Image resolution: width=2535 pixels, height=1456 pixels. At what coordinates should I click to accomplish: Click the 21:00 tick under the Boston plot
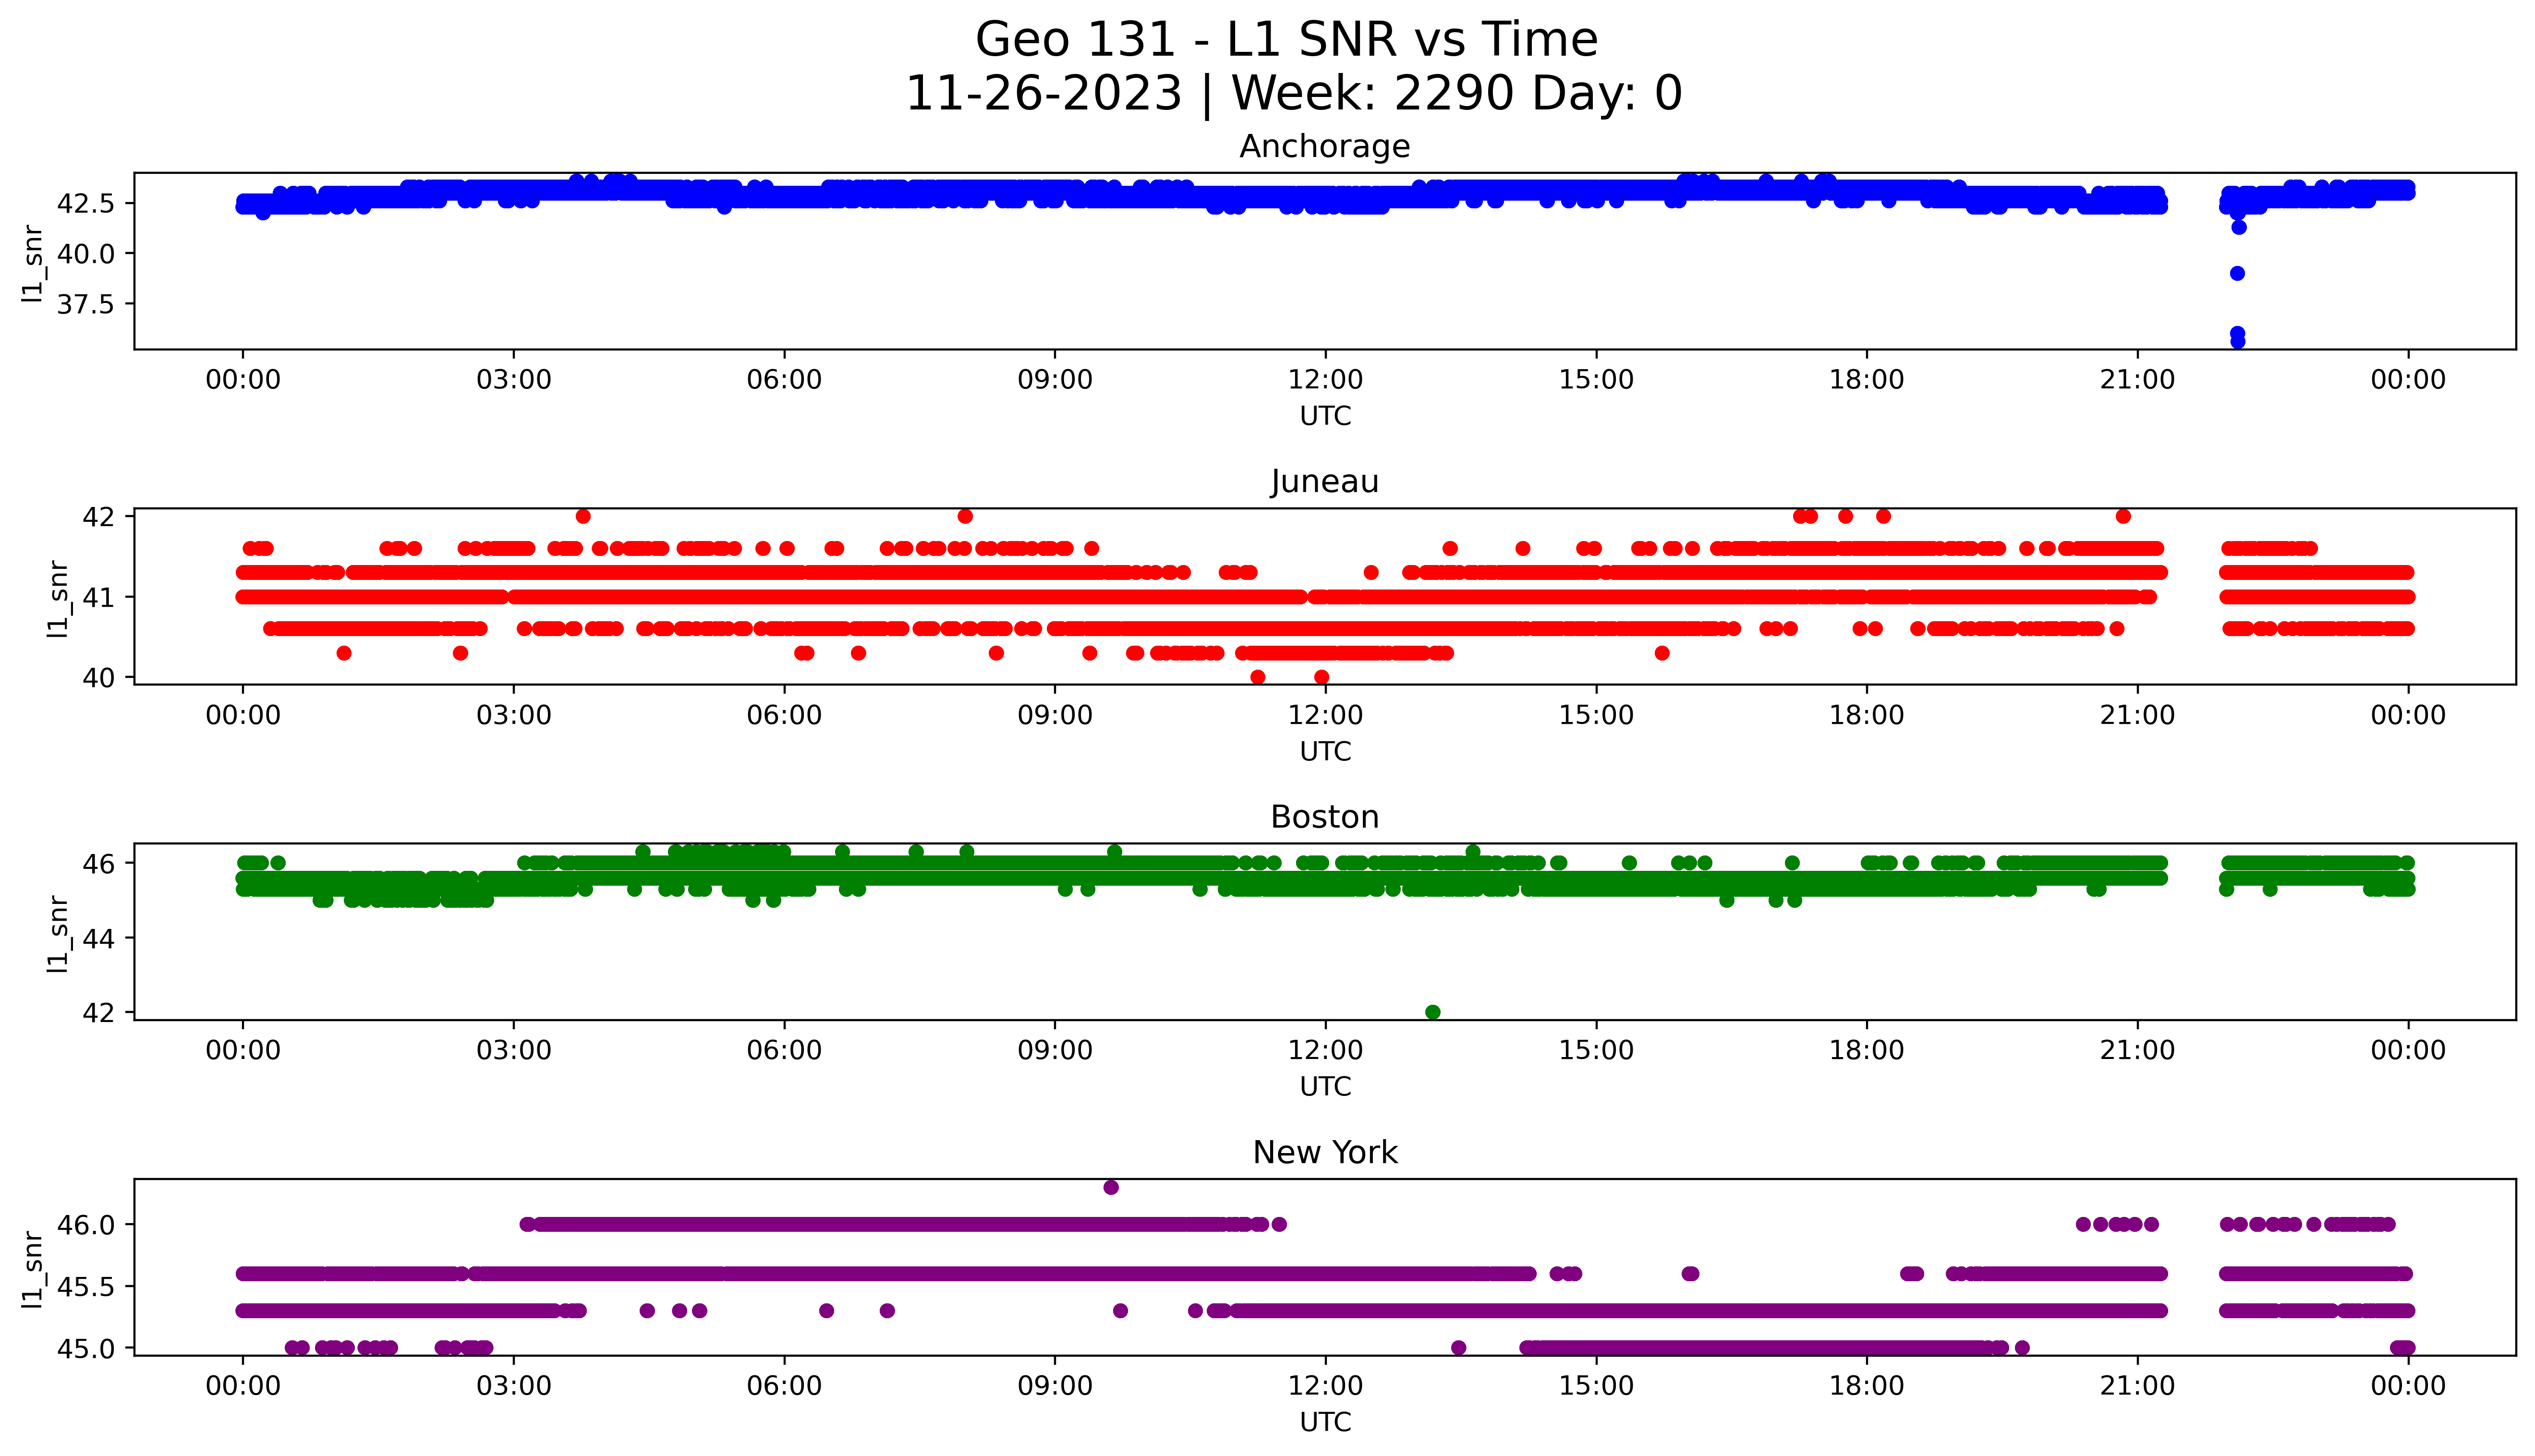click(x=2137, y=1050)
